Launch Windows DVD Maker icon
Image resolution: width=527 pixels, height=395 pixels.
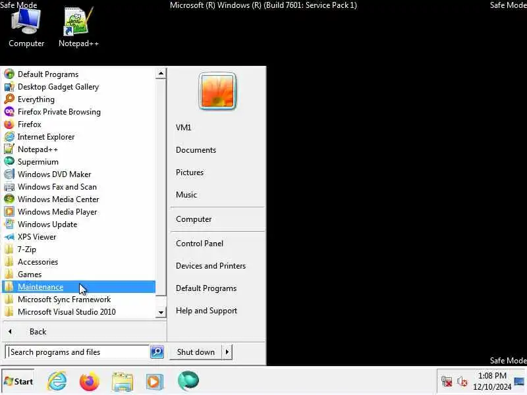coord(9,174)
